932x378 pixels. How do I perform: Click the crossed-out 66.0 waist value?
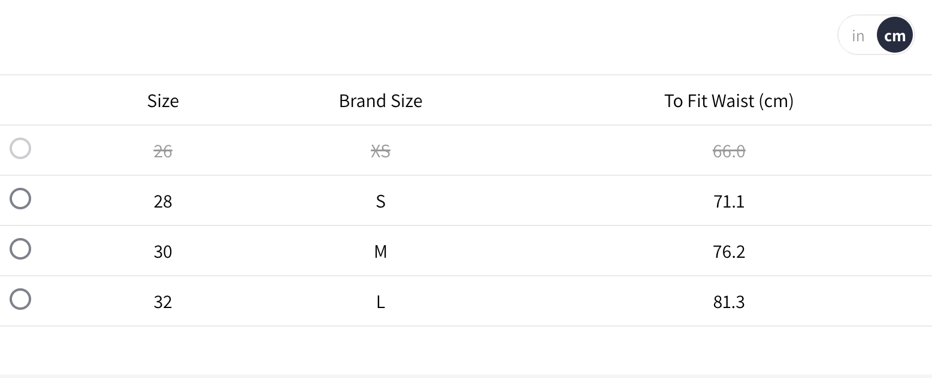728,151
